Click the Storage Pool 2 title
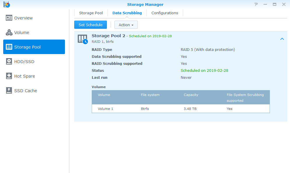Image resolution: width=290 pixels, height=173 pixels. pos(108,36)
